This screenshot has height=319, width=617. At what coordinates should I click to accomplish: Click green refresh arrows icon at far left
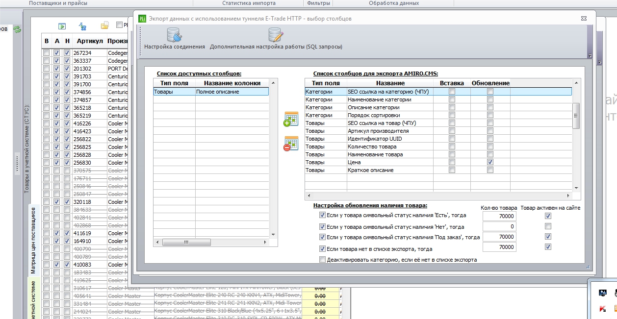pos(17,29)
